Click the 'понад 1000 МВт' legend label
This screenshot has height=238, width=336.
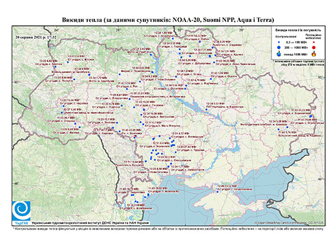pyautogui.click(x=296, y=54)
